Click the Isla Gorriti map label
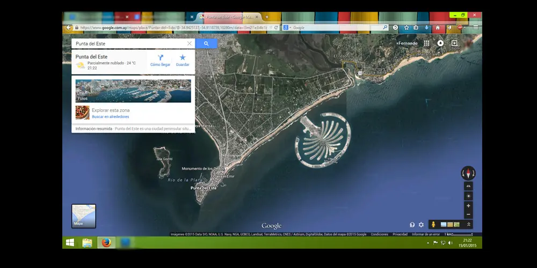 pyautogui.click(x=164, y=159)
